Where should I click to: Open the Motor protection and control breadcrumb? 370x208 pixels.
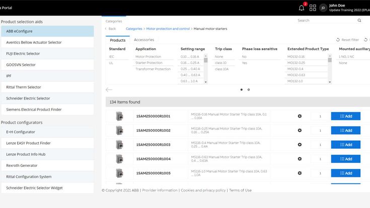pos(168,29)
